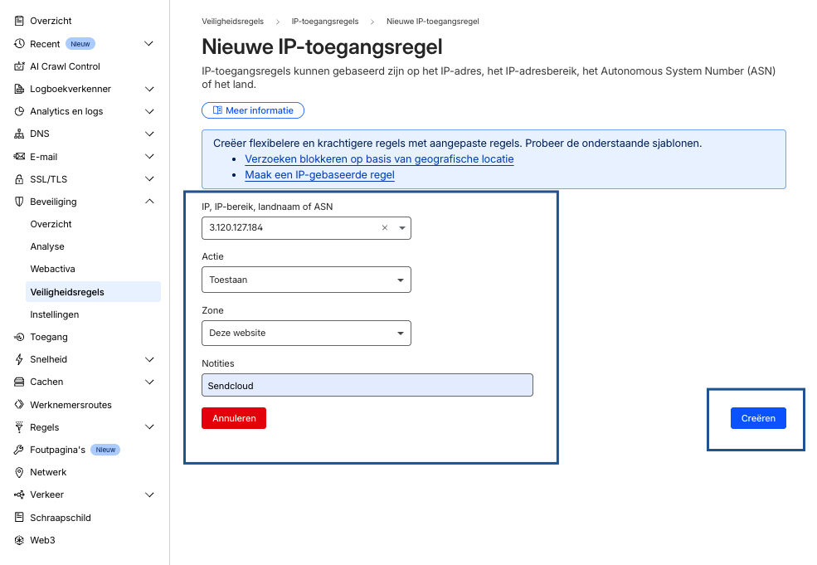
Task: Click the Verkeer routing icon
Action: pos(19,494)
